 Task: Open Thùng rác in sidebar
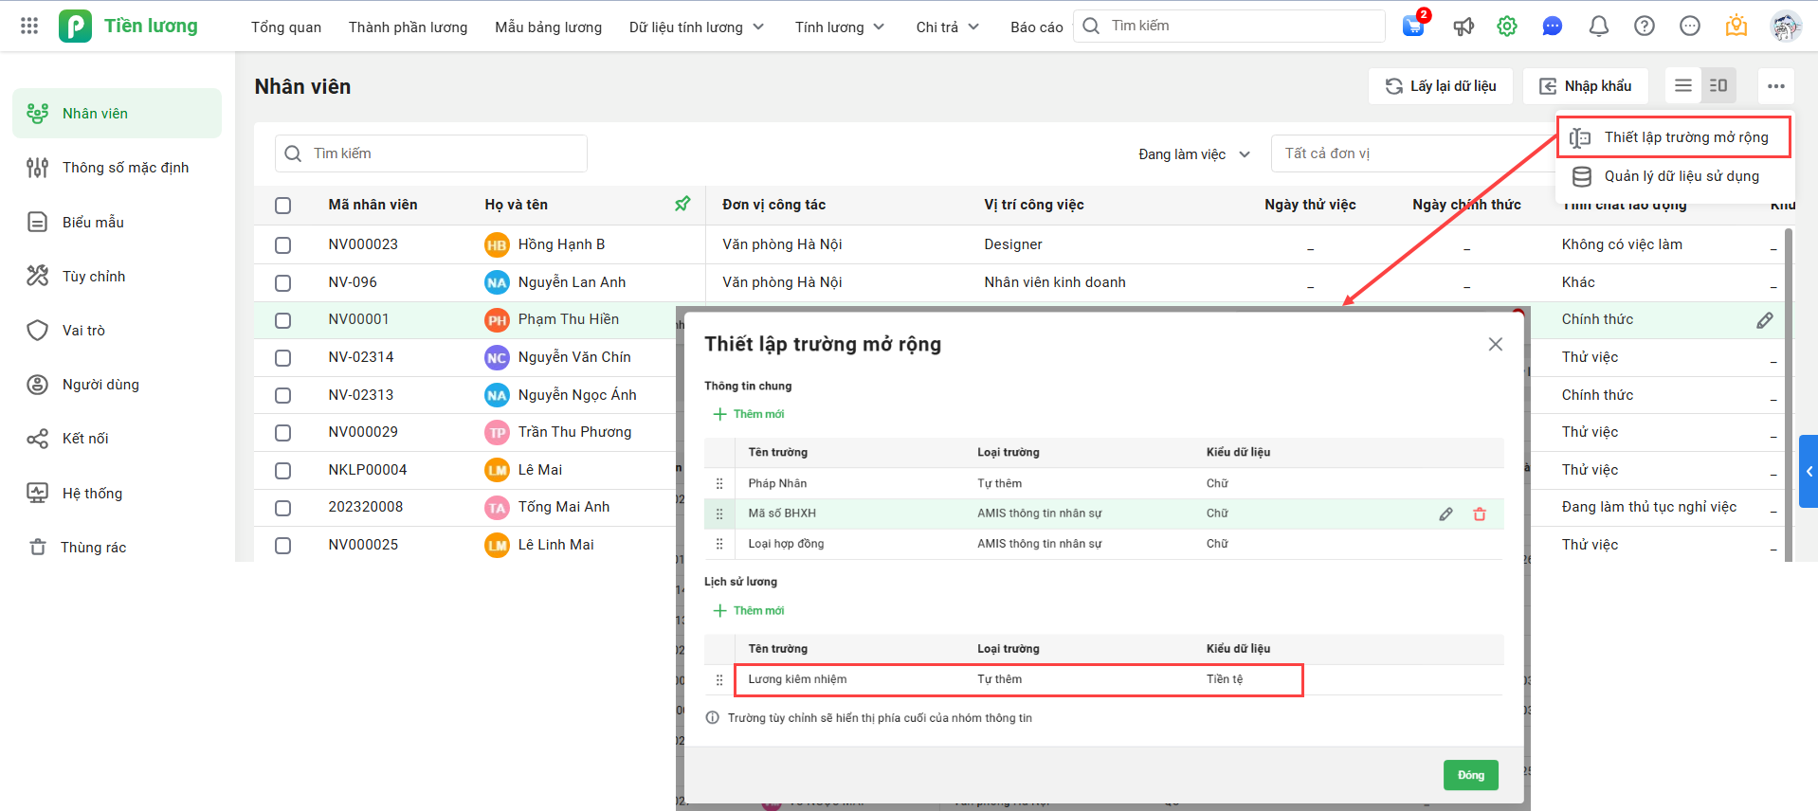(117, 547)
